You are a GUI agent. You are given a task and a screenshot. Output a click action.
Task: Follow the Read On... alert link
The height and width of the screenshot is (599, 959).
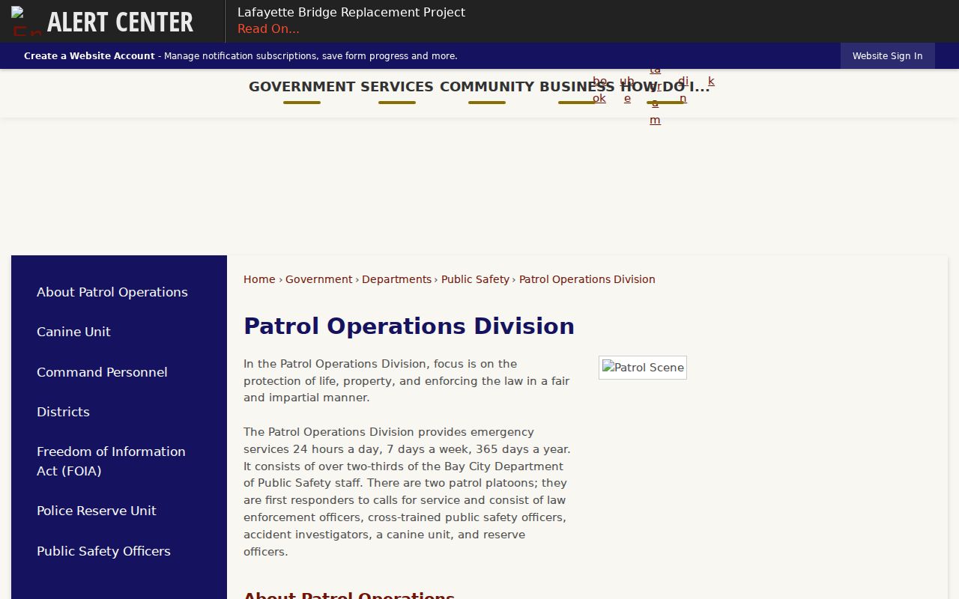pyautogui.click(x=268, y=29)
